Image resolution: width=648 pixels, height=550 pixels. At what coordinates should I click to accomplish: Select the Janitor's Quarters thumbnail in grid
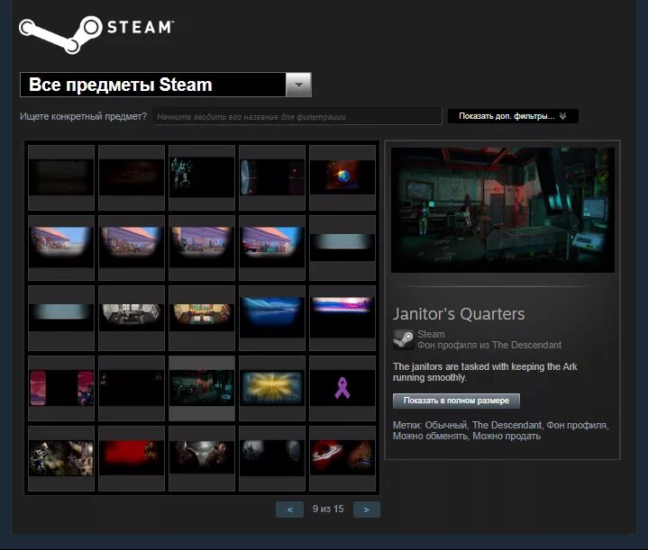tap(202, 388)
